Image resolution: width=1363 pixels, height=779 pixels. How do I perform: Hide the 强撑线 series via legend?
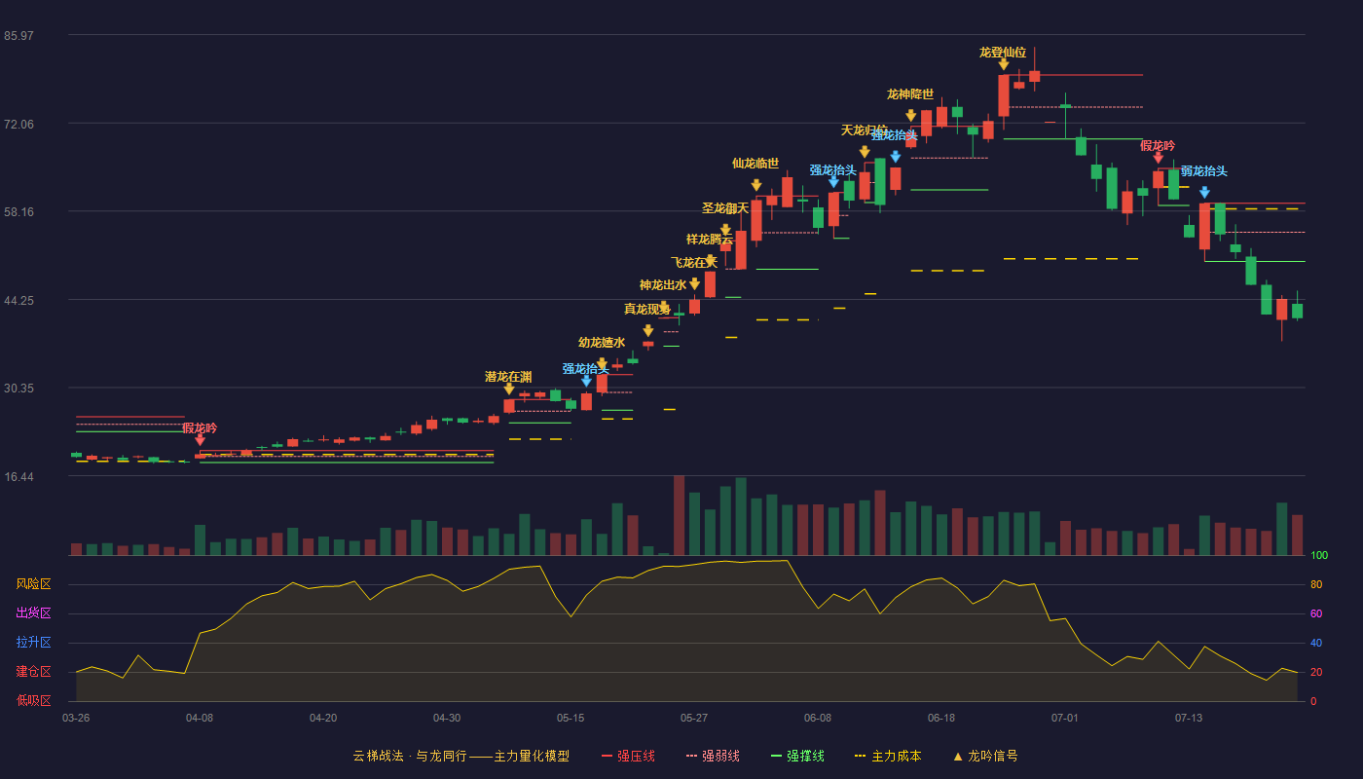(x=797, y=756)
